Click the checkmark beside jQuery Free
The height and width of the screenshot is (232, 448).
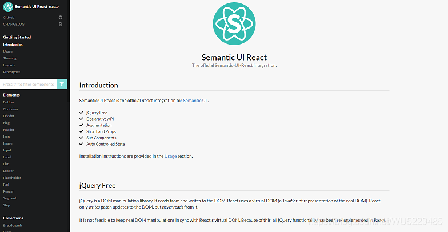[81, 113]
